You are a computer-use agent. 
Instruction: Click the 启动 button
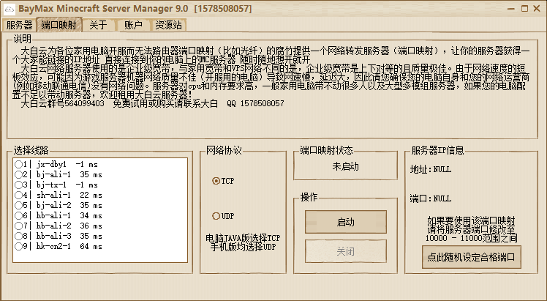[x=346, y=222]
